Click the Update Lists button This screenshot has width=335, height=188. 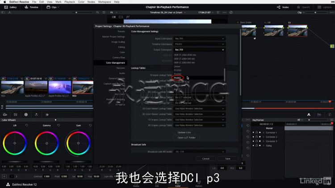click(184, 132)
